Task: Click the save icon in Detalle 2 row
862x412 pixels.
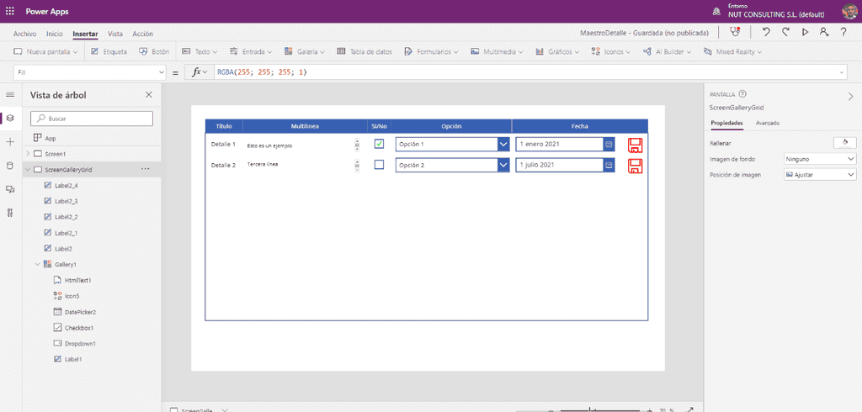Action: pos(635,166)
